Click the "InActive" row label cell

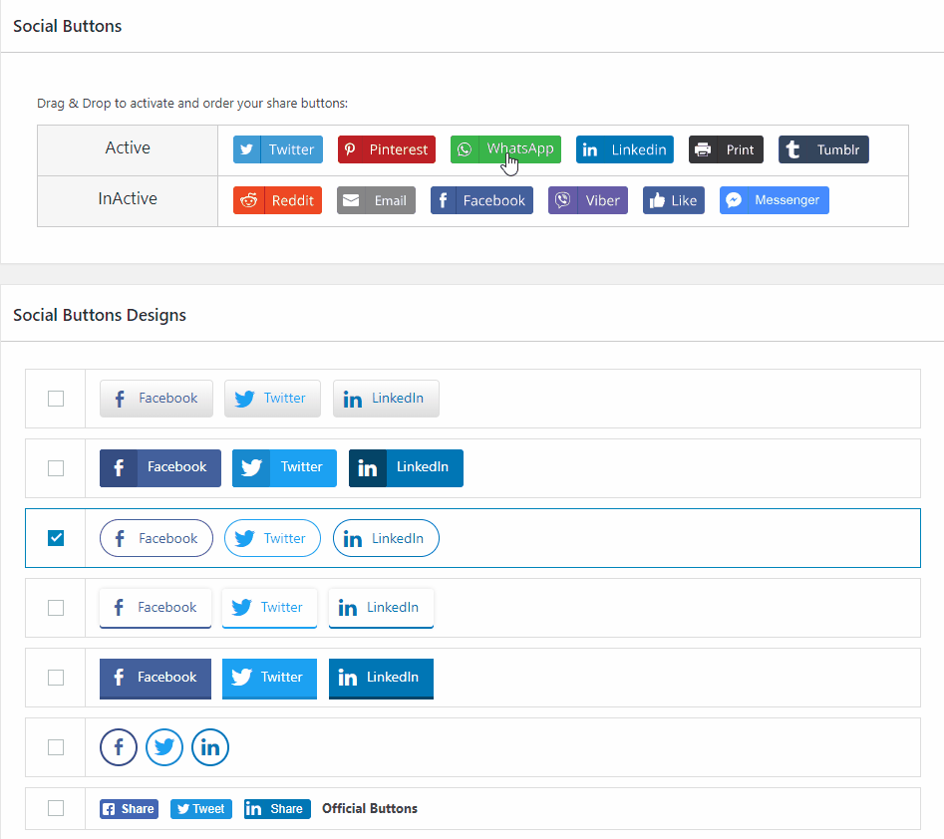[x=128, y=201]
